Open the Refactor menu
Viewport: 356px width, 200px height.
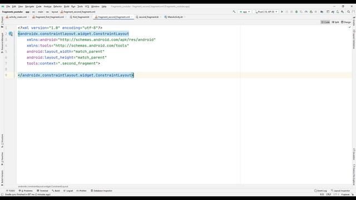click(x=58, y=7)
